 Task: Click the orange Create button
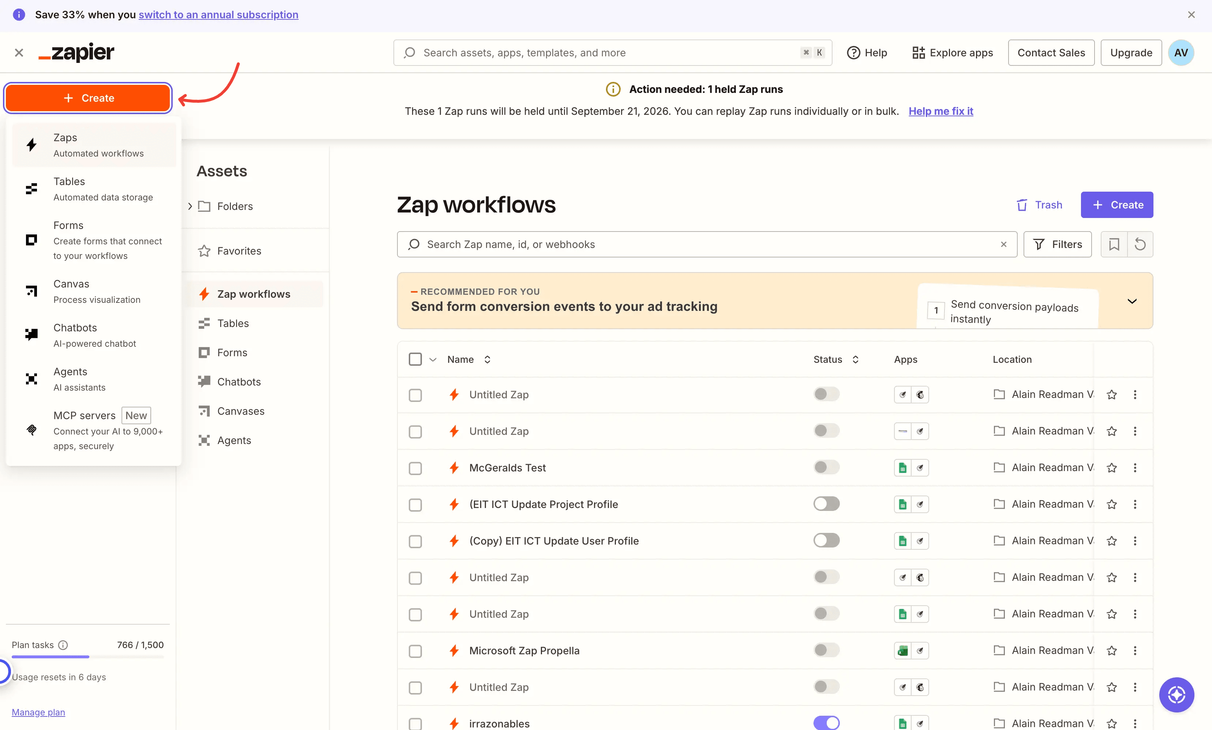(x=88, y=98)
